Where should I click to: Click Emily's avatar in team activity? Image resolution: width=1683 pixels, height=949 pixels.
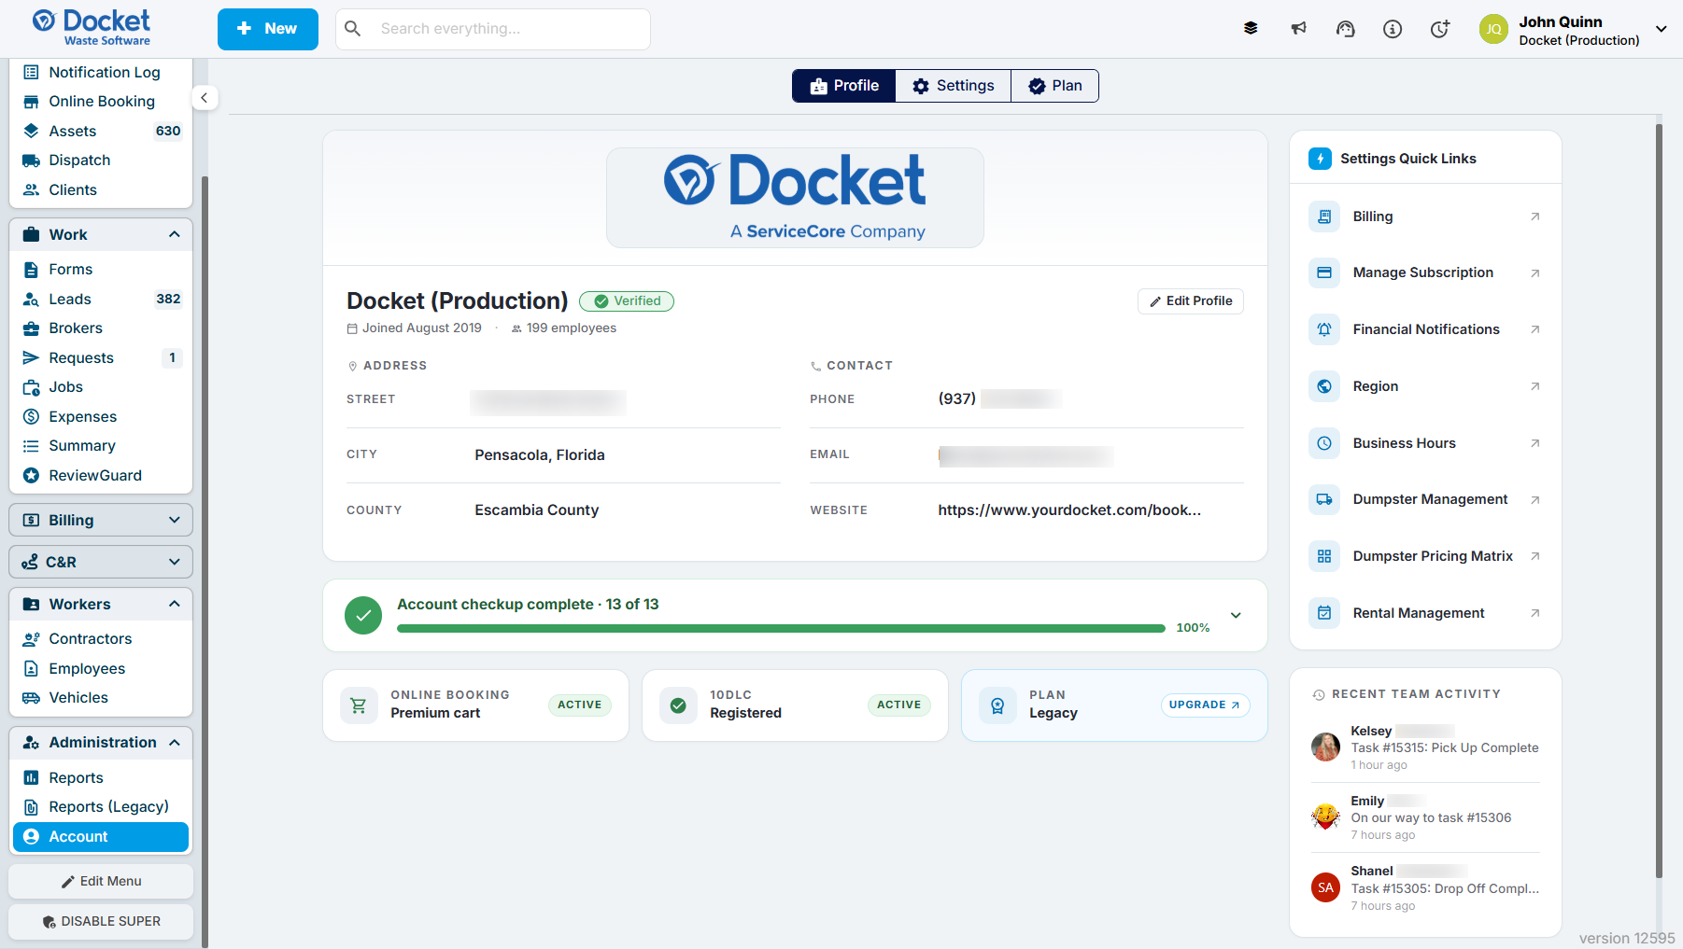(1326, 817)
